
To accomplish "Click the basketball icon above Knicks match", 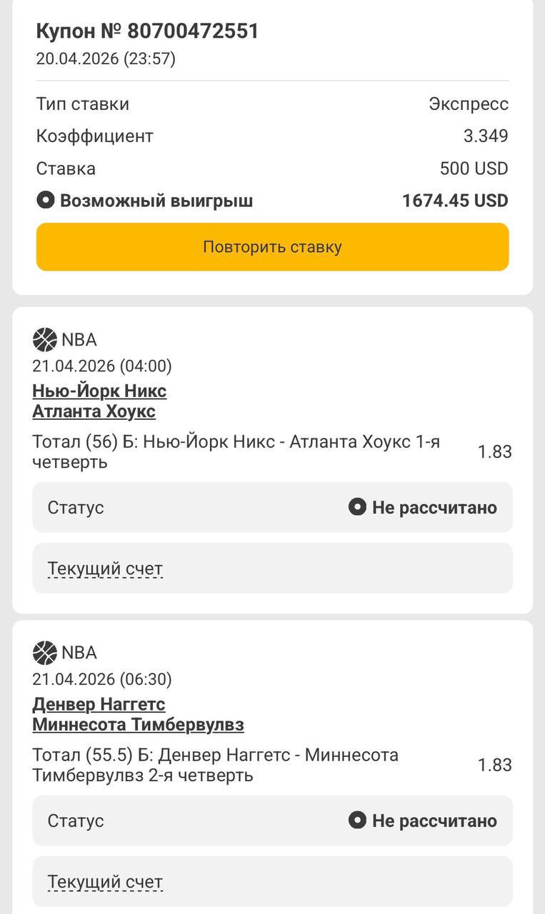I will (44, 340).
